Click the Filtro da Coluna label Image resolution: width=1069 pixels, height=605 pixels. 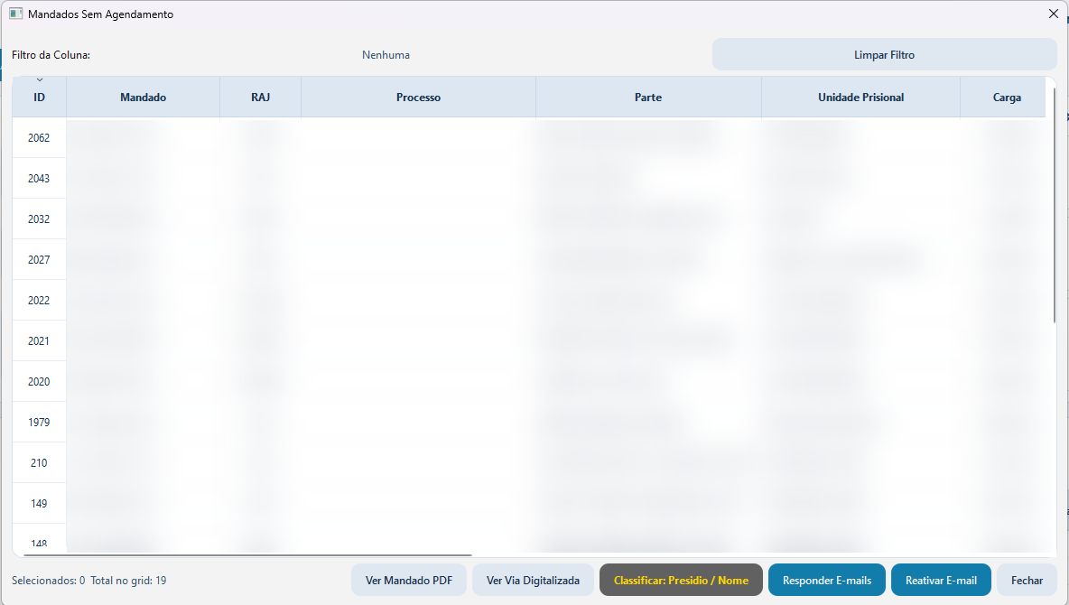51,55
